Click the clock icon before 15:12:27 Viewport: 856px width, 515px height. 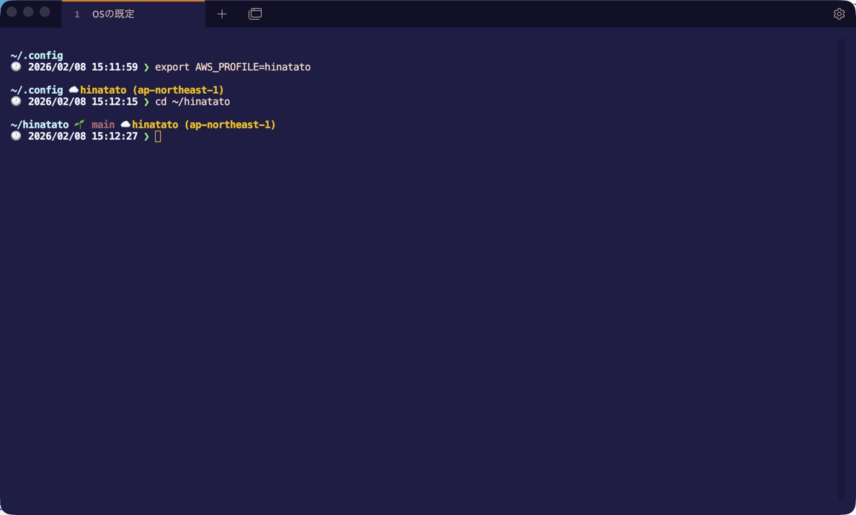[16, 136]
